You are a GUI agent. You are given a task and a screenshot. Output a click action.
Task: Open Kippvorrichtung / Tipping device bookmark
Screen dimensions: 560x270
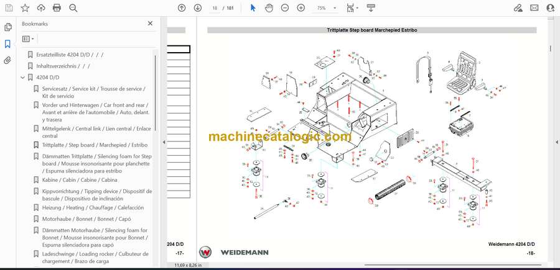click(x=96, y=195)
